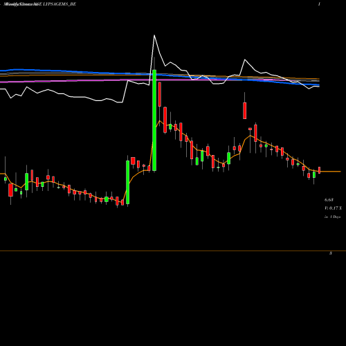Click the axis label 3 below orange line
The height and width of the screenshot is (346, 346).
331,253
